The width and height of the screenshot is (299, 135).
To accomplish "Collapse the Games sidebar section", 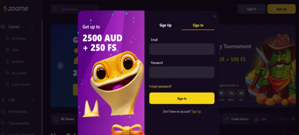I will 32,27.
